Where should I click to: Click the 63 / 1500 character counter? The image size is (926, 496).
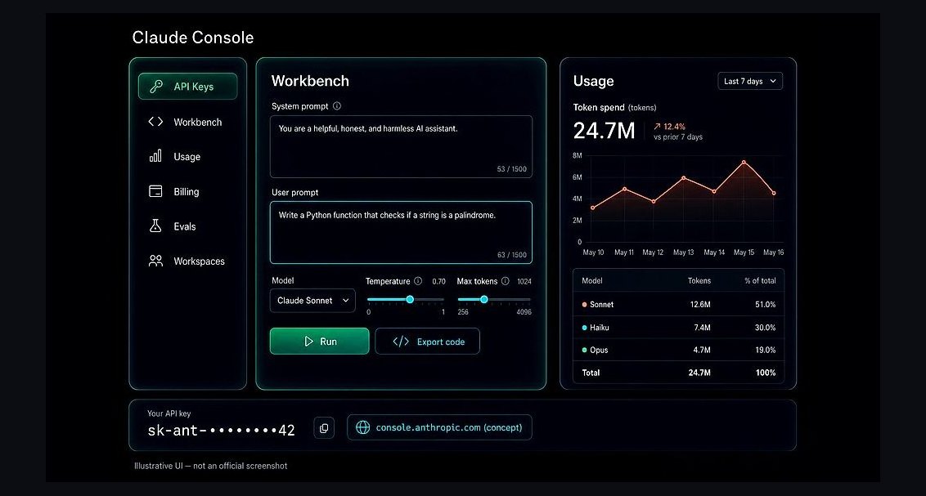pos(511,255)
